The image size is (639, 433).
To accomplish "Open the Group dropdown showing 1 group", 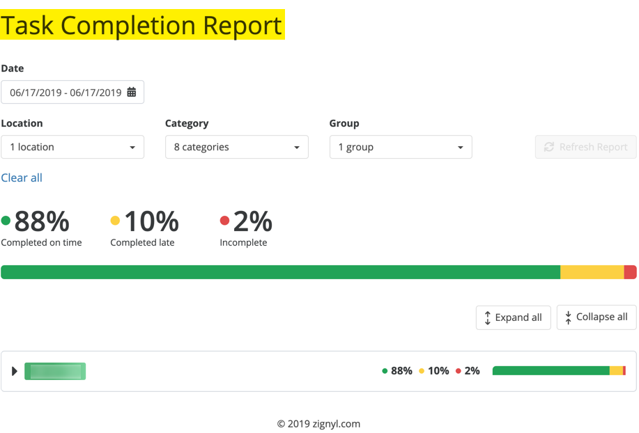I will (x=401, y=147).
